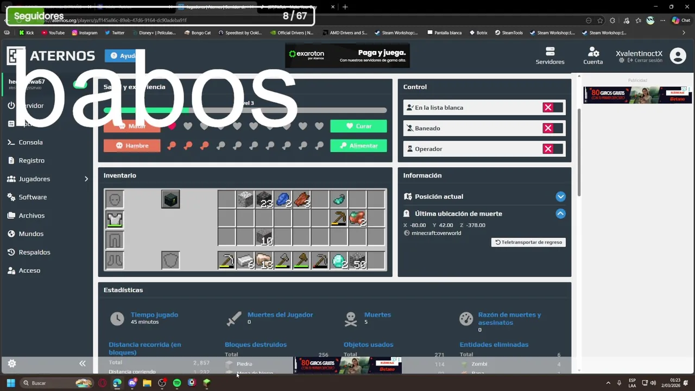Screen dimensions: 695x391
Task: Click the user avatar icon
Action: 678,55
